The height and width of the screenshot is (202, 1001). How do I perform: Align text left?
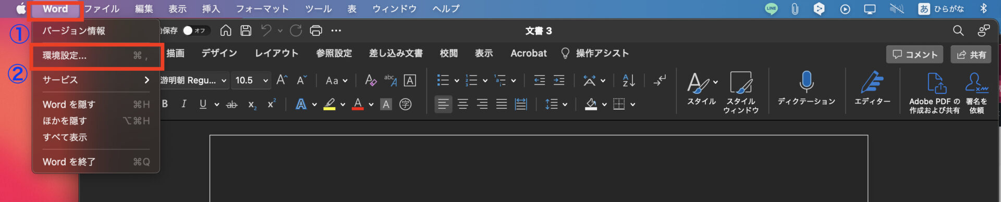443,104
